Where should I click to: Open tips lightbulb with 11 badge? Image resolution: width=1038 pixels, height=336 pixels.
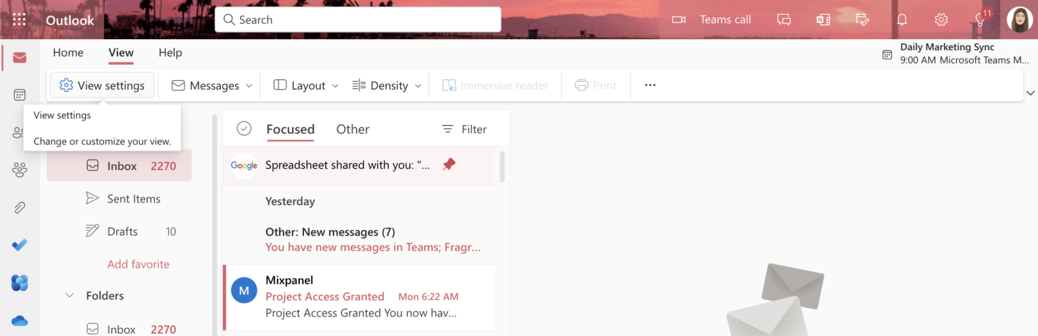[981, 20]
